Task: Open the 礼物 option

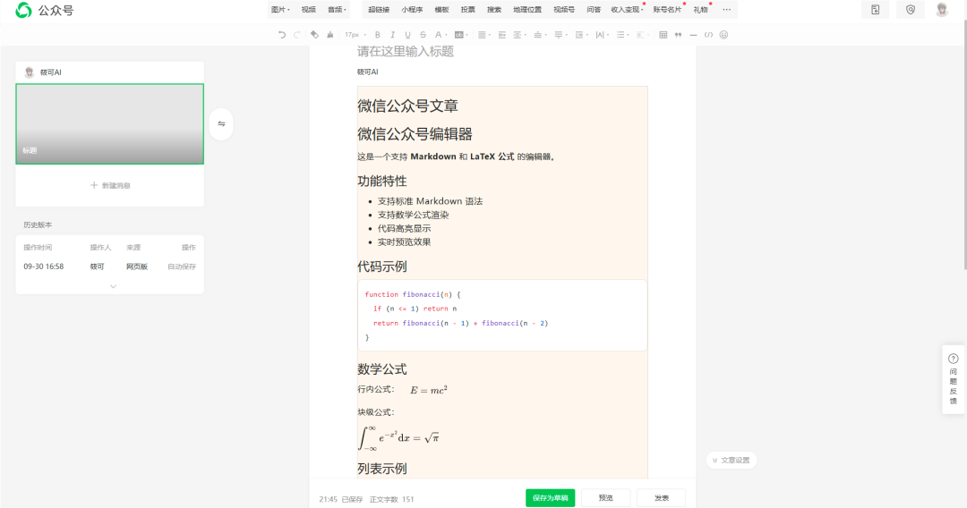Action: 700,9
